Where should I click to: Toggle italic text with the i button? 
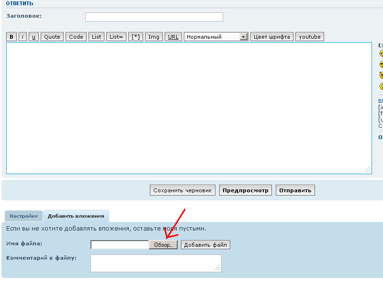click(x=23, y=37)
